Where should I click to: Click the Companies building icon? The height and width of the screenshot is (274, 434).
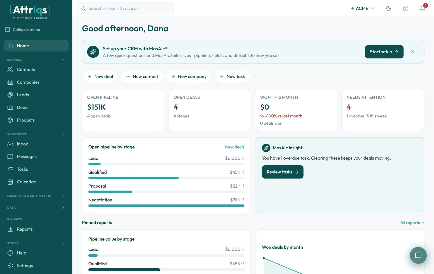pyautogui.click(x=10, y=82)
